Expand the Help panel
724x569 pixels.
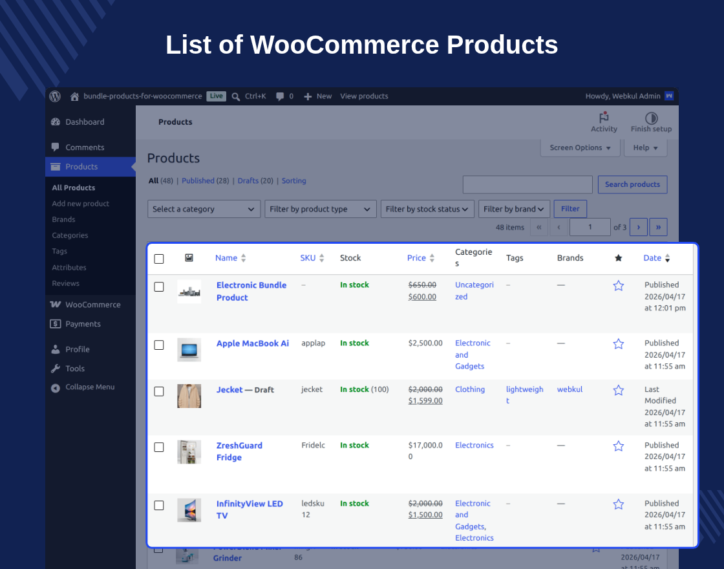(645, 148)
